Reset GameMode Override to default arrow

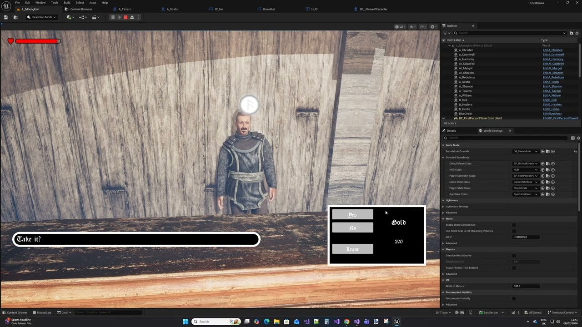click(x=575, y=151)
